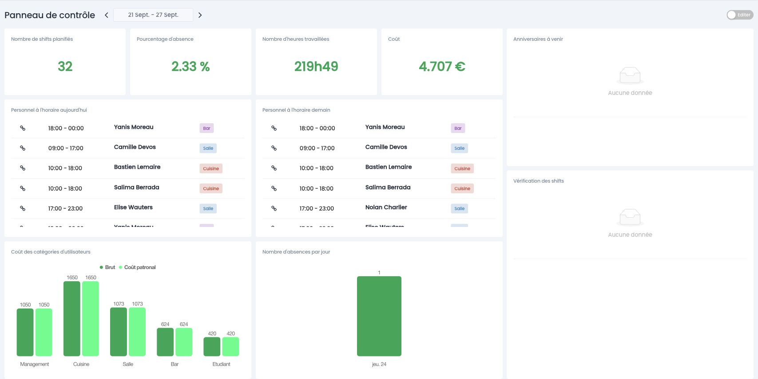This screenshot has width=758, height=379.
Task: Click the 219h49 worked hours card
Action: click(316, 62)
